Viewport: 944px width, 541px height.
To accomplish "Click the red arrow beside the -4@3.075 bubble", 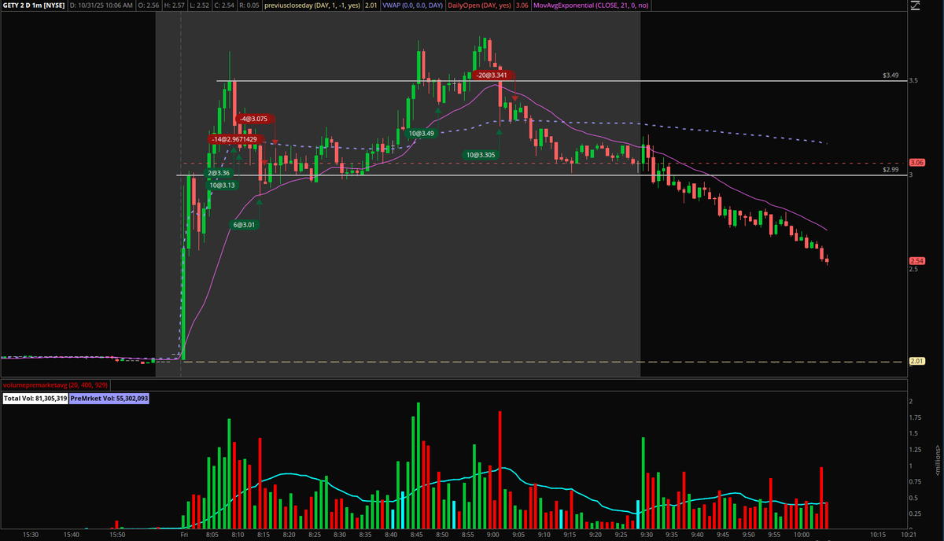I will (x=275, y=142).
